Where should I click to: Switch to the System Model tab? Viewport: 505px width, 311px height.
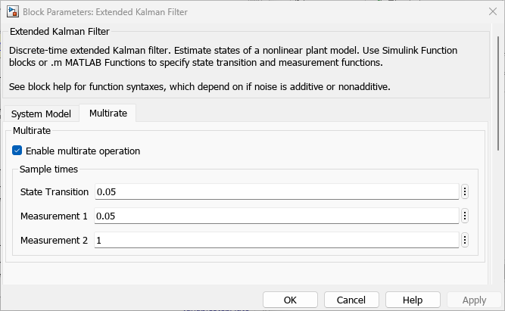pos(41,114)
